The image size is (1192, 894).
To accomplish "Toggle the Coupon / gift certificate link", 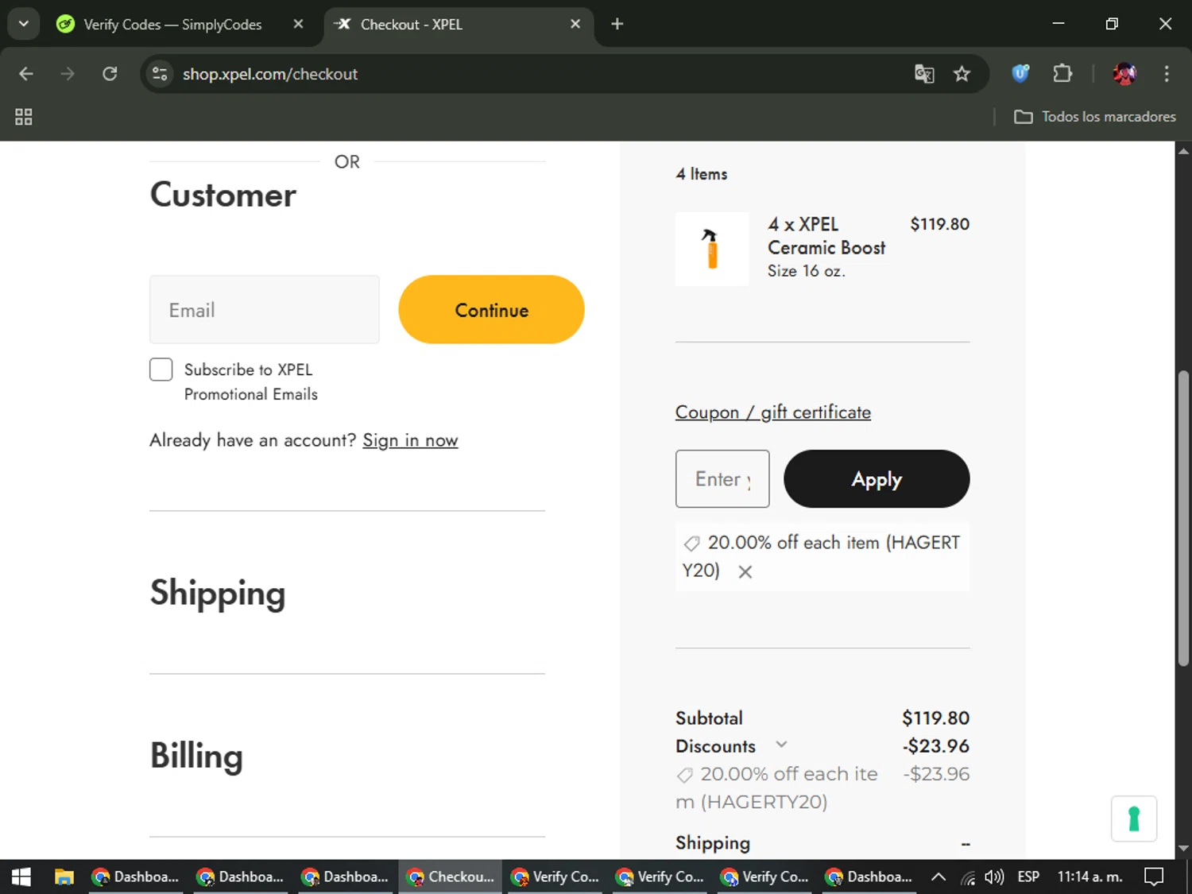I will (x=773, y=412).
